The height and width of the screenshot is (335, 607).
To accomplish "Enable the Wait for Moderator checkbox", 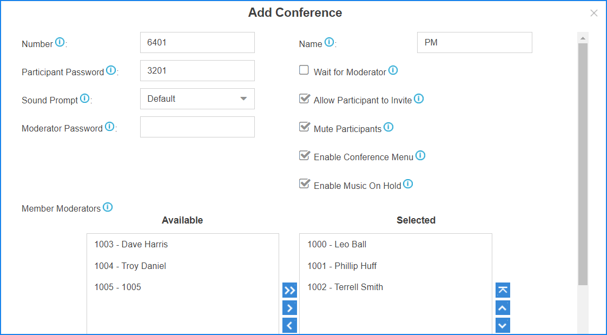I will (x=304, y=70).
